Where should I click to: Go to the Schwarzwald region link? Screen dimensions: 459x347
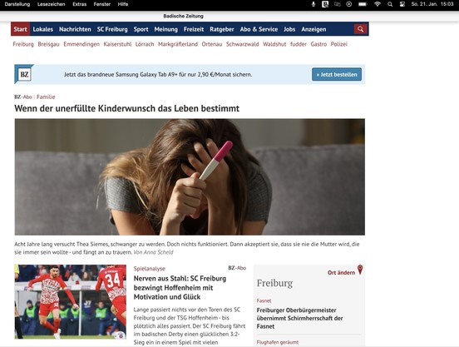(242, 44)
